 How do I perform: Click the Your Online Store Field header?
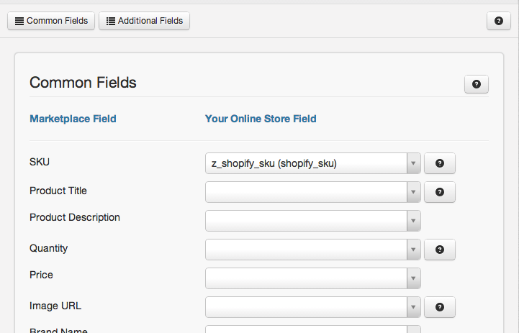point(261,119)
